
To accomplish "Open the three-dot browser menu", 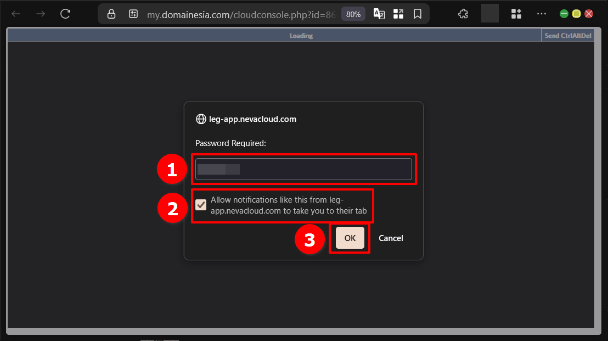I will pyautogui.click(x=541, y=14).
